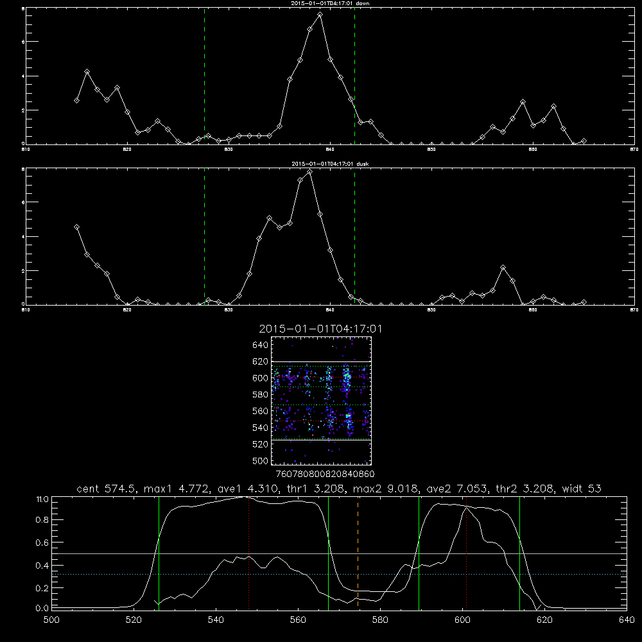Click the '870' x-axis label under dawn plot

[634, 150]
